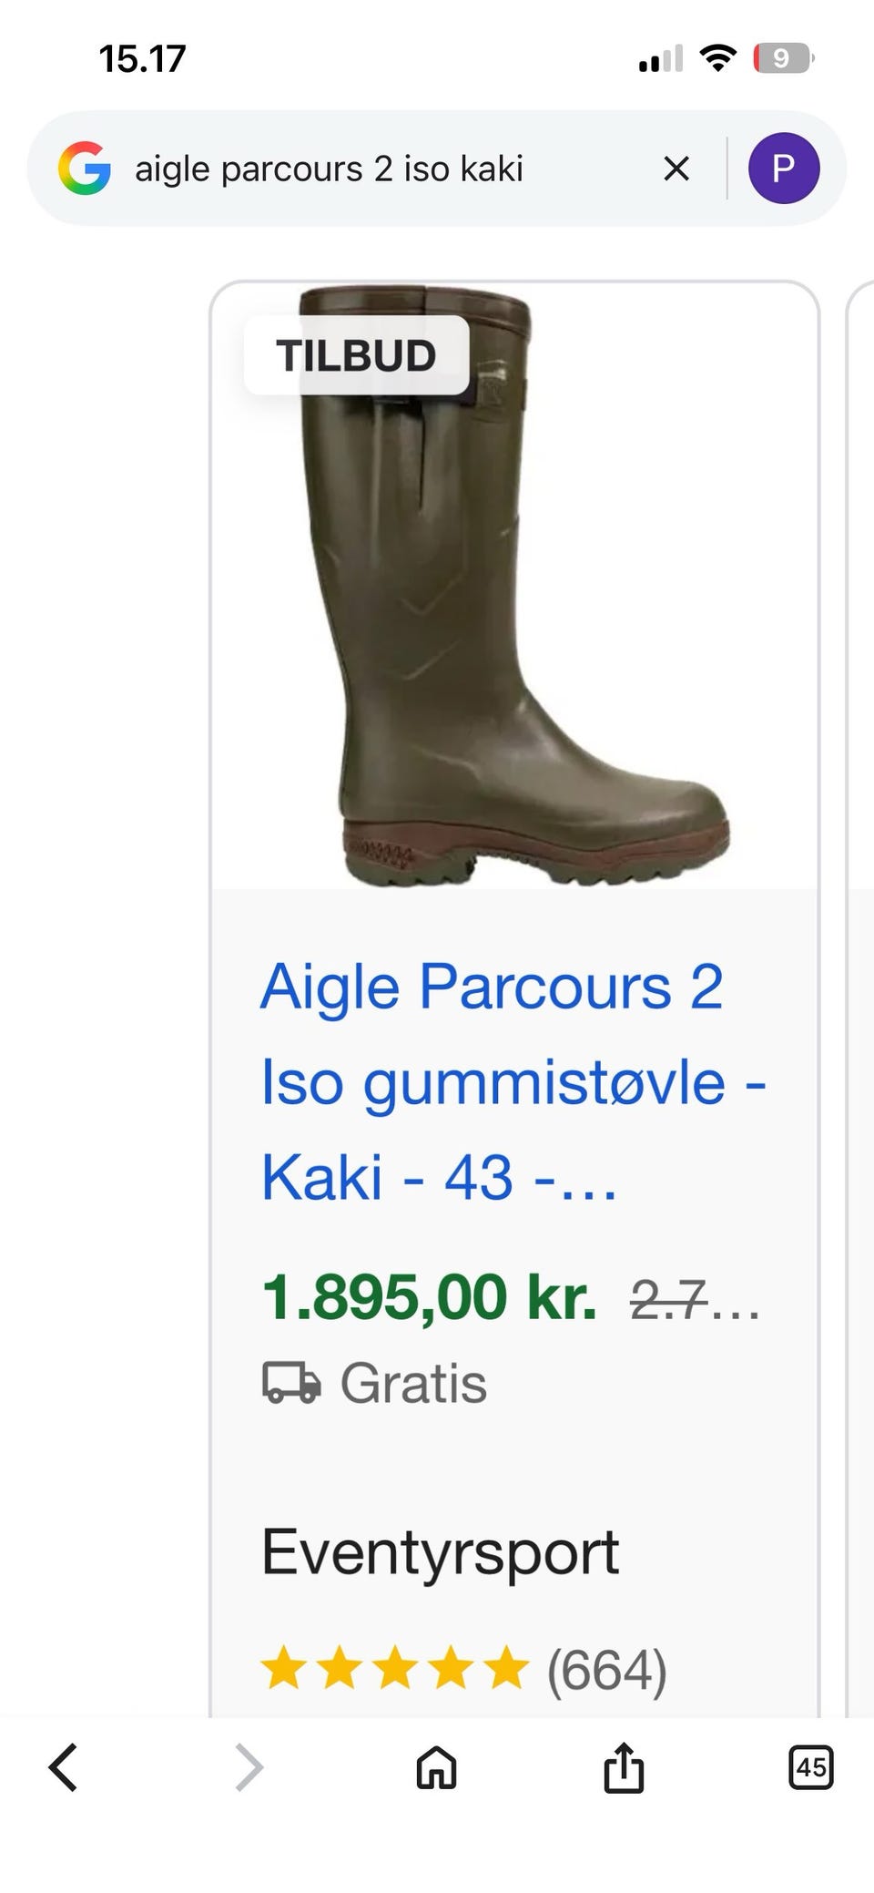Tap the forward navigation arrow

[249, 1768]
